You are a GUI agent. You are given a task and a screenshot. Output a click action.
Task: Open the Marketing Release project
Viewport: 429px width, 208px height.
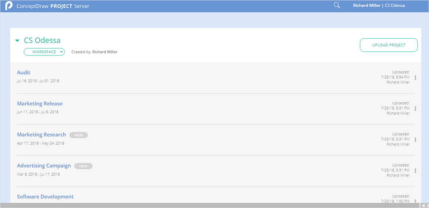39,104
